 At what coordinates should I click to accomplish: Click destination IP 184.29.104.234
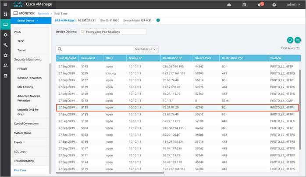173,141
